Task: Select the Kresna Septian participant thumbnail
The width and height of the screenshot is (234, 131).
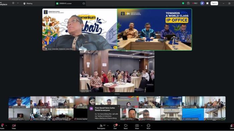Action: click(x=81, y=114)
